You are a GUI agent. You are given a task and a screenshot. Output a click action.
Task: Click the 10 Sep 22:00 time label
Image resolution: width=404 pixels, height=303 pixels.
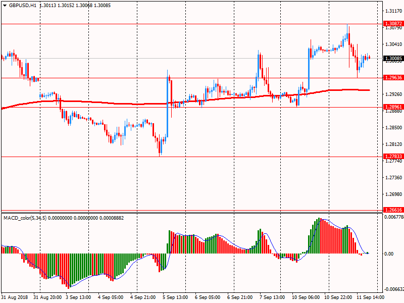pyautogui.click(x=338, y=297)
